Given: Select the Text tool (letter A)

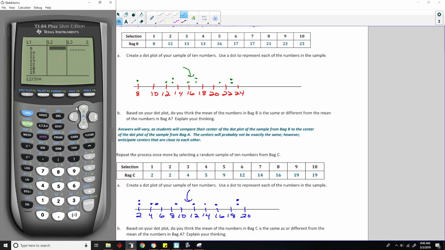Looking at the screenshot, I should coord(126,22).
